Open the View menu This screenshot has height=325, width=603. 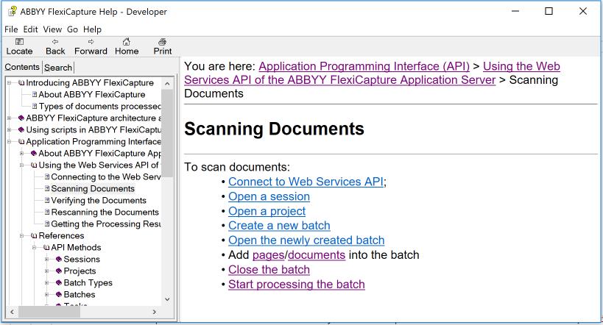52,29
